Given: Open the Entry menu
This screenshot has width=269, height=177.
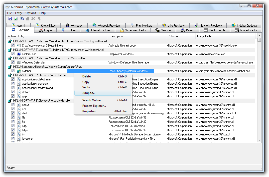Looking at the screenshot, I should pos(18,13).
